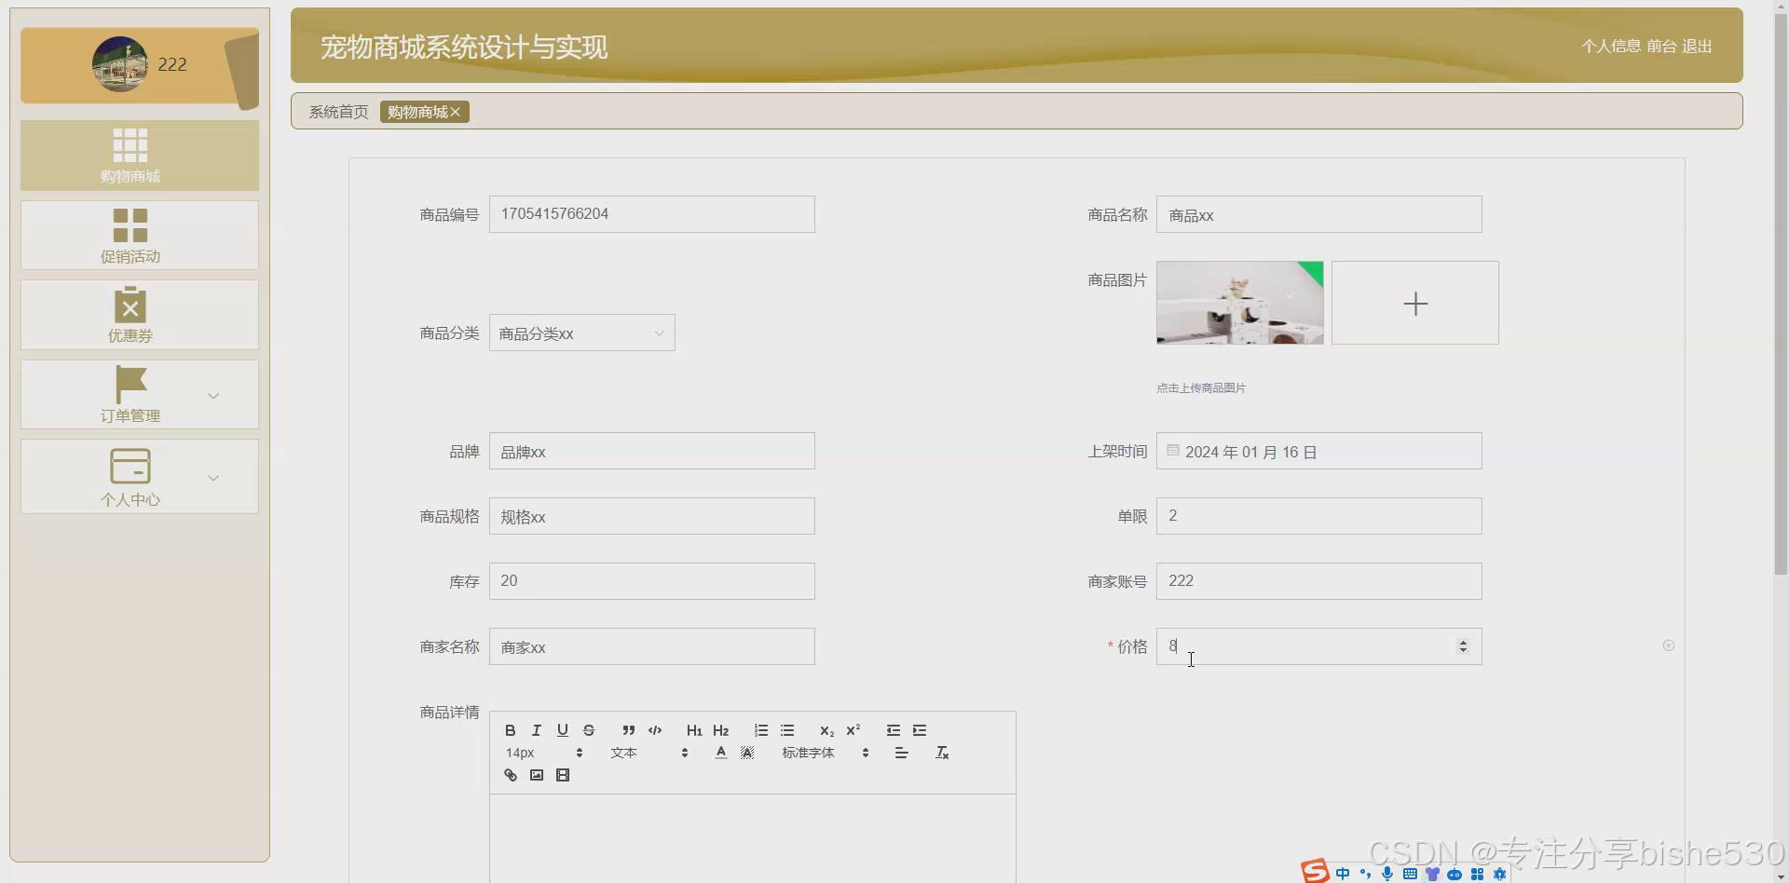Open 促销活动 in the sidebar
The height and width of the screenshot is (883, 1789).
click(x=140, y=236)
